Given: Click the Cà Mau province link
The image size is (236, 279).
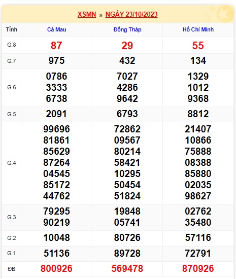Looking at the screenshot, I should tap(57, 29).
